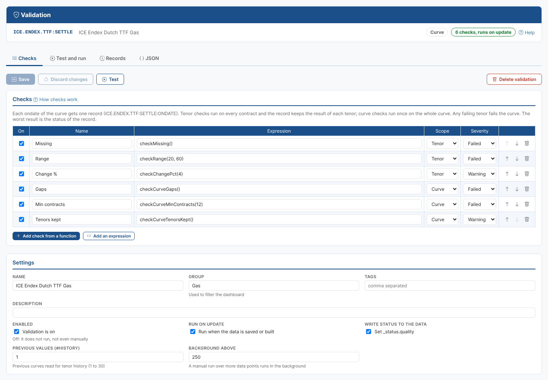The width and height of the screenshot is (548, 380).
Task: Move the Change % check down
Action: click(517, 174)
